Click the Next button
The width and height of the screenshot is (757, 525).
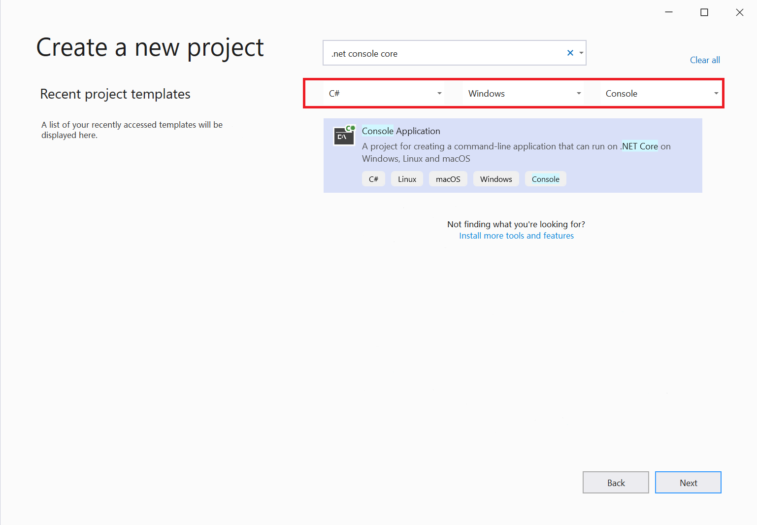688,482
